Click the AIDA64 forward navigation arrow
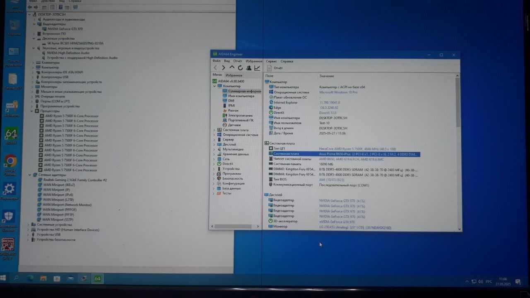The height and width of the screenshot is (298, 530). (224, 68)
